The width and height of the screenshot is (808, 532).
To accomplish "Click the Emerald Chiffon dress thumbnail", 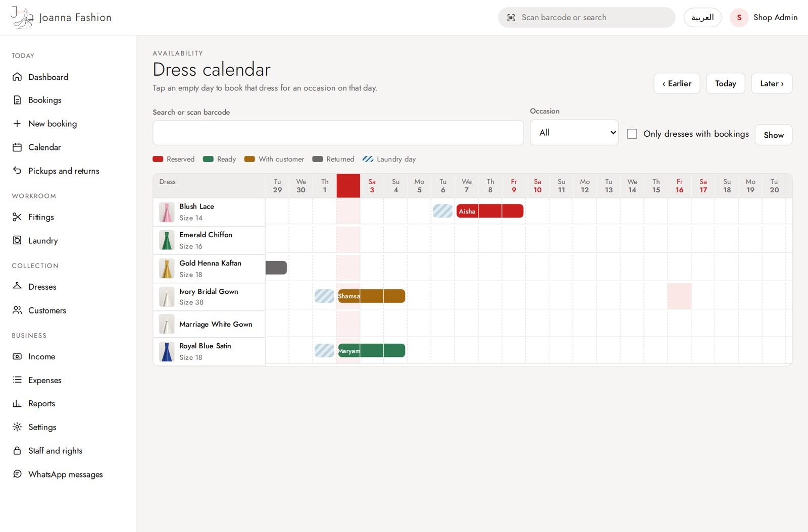I will (x=167, y=241).
